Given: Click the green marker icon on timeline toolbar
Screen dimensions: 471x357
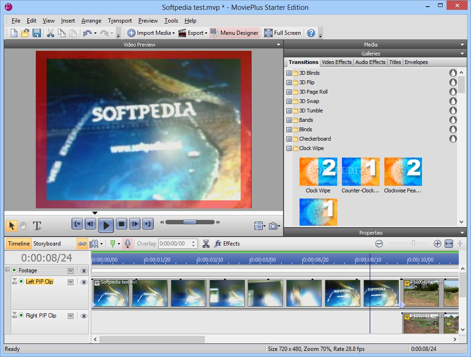Looking at the screenshot, I should [x=113, y=244].
